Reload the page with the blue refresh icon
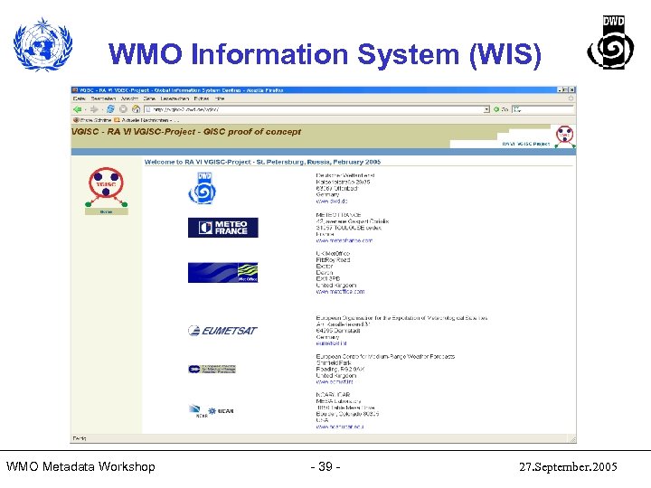Screen dimensions: 651x488 [110, 109]
